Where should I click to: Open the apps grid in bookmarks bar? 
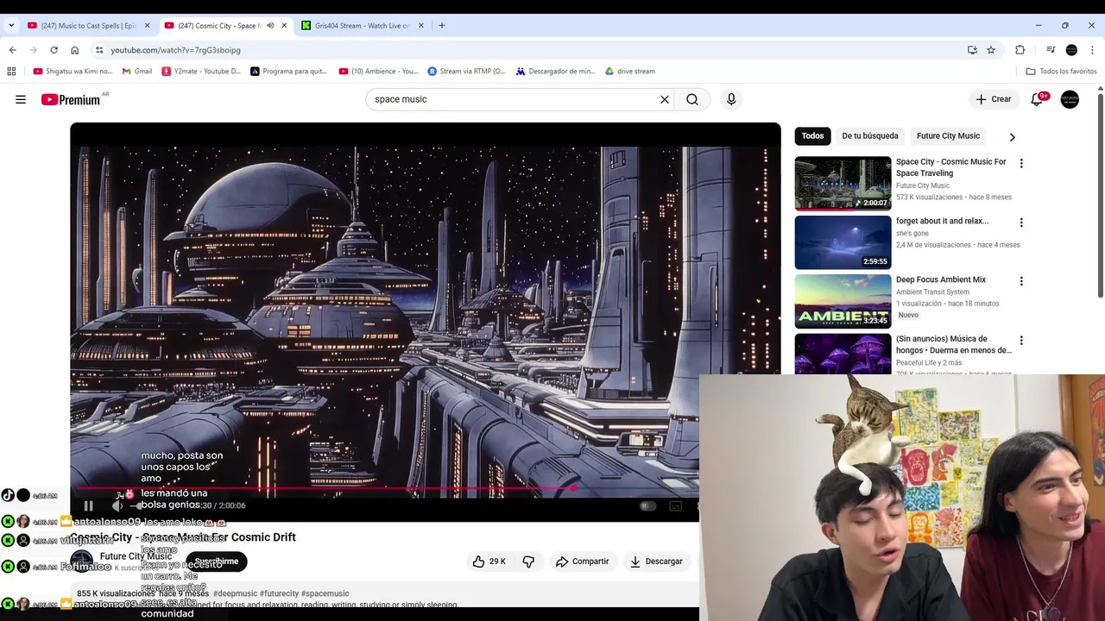[11, 72]
